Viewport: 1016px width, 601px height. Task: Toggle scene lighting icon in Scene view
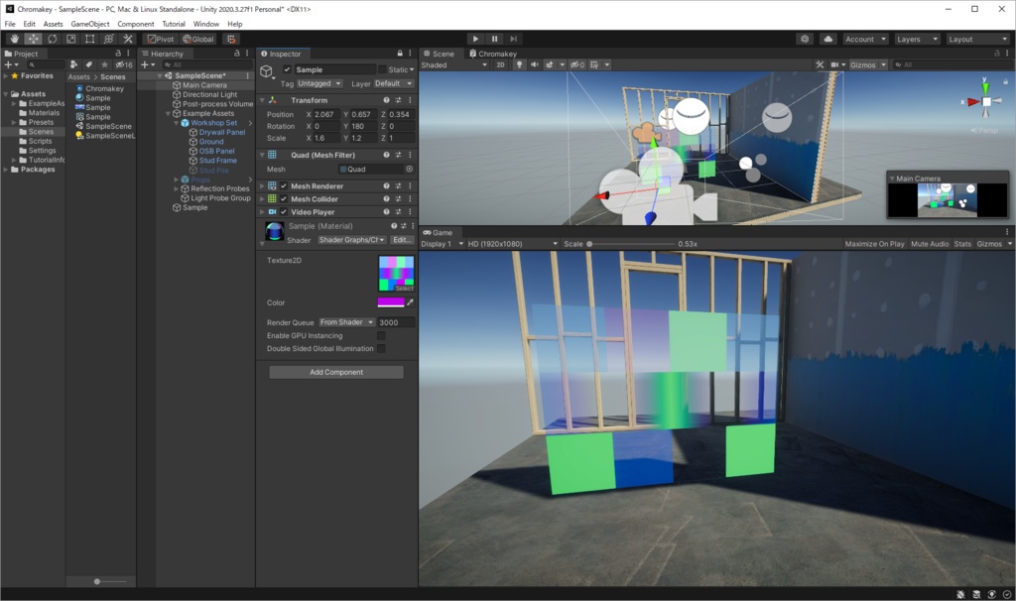[519, 63]
